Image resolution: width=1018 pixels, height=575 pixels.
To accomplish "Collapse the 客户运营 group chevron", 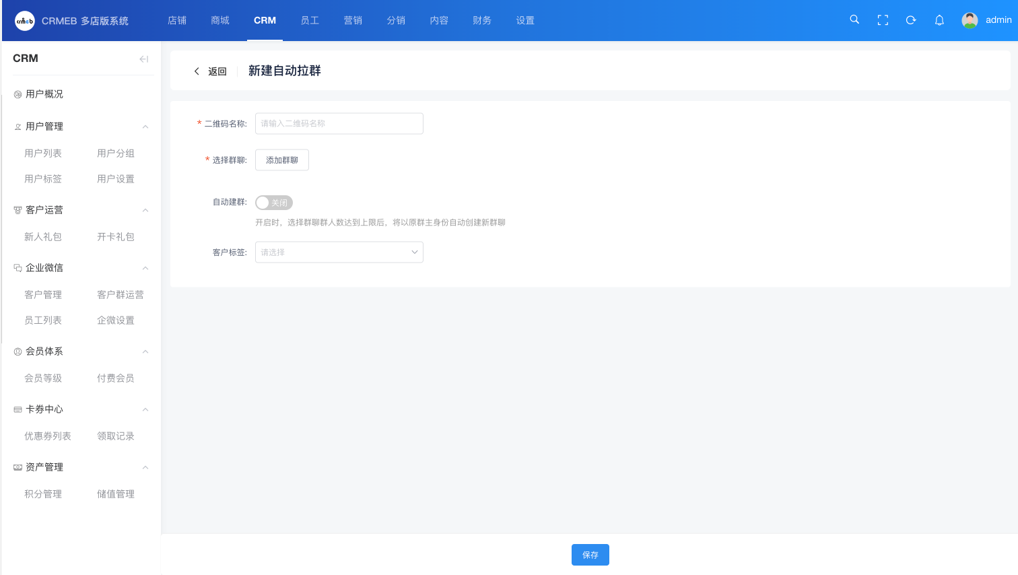I will (145, 210).
